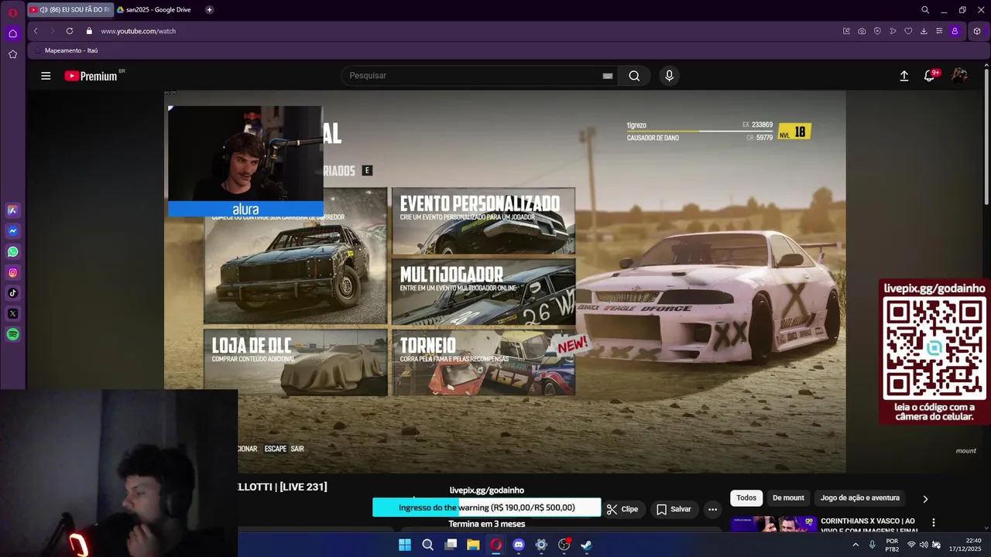991x557 pixels.
Task: Open the YouTube create/upload icon
Action: [x=904, y=76]
